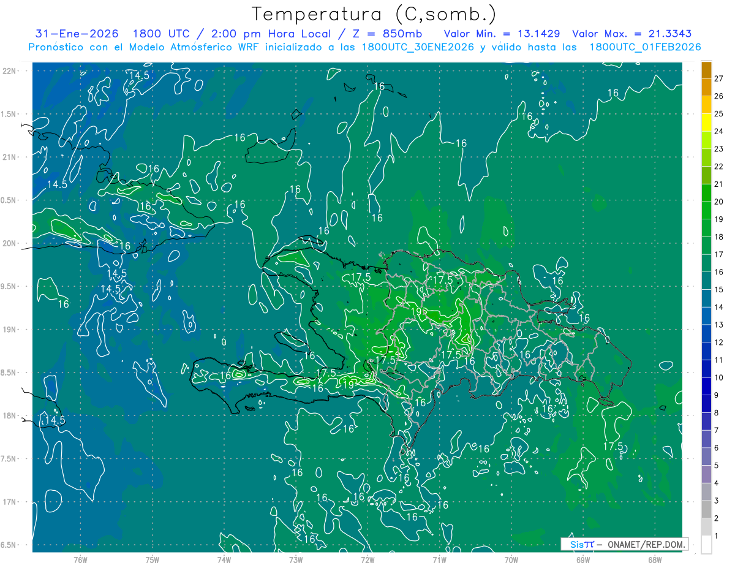Click the white swatch below 1 on color scale
Image resolution: width=735 pixels, height=568 pixels.
click(706, 545)
